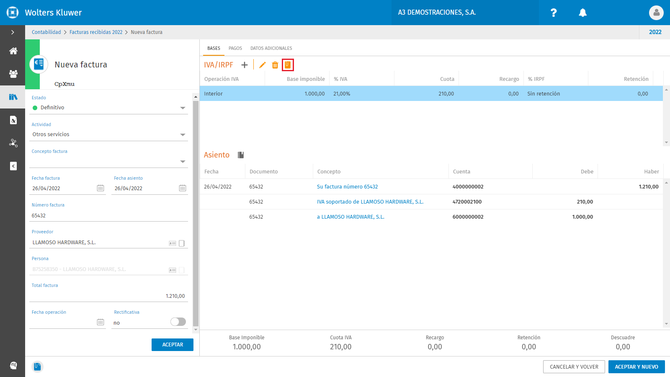Open the assistant icon at sidebar bottom

point(13,365)
